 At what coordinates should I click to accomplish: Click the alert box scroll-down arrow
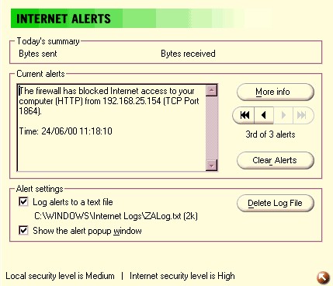[x=212, y=166]
